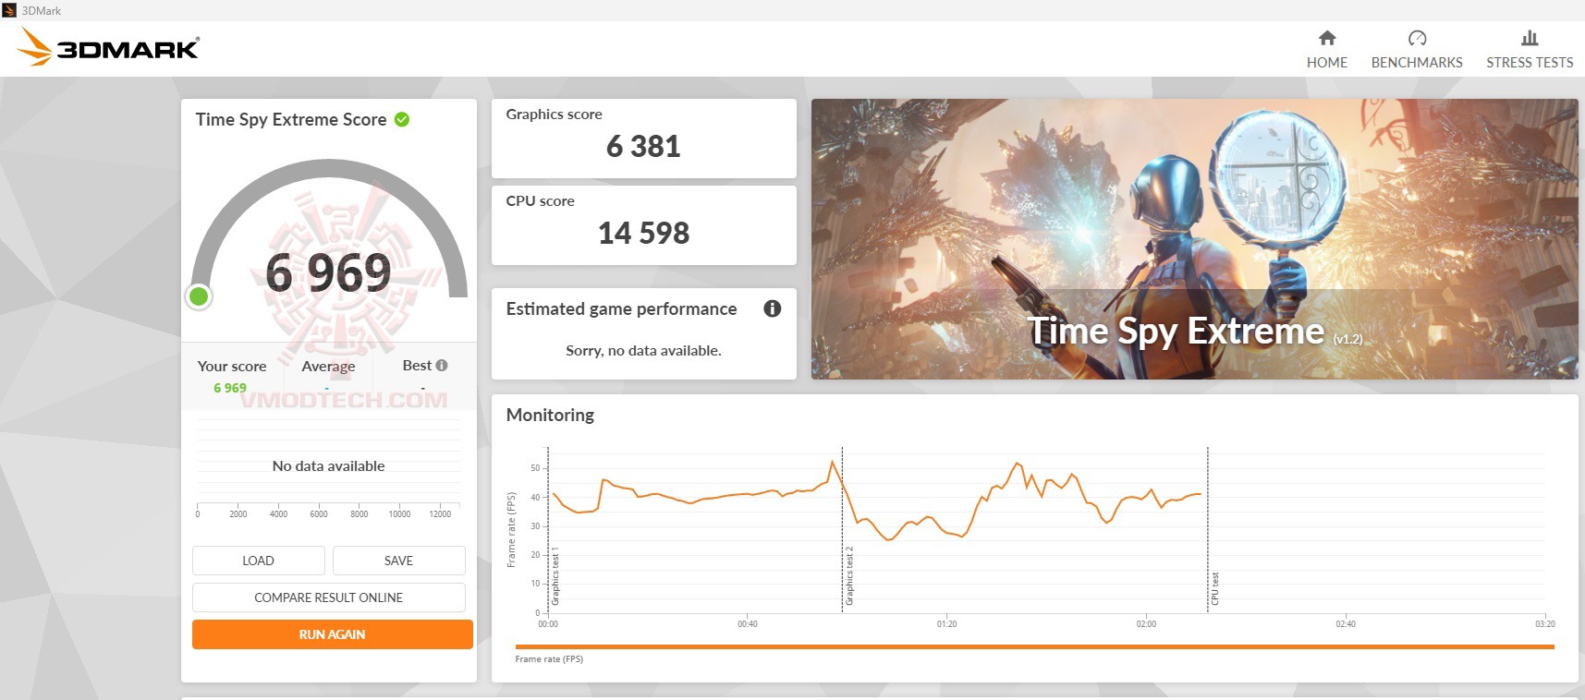This screenshot has width=1585, height=700.
Task: Open the Estimated game performance info icon
Action: pyautogui.click(x=773, y=308)
